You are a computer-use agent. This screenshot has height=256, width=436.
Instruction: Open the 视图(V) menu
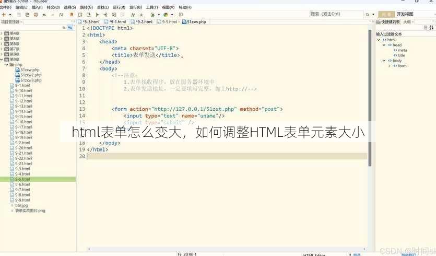[x=168, y=7]
